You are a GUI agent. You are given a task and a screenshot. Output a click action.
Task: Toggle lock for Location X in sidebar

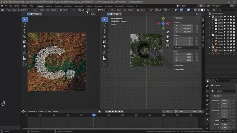point(197,26)
